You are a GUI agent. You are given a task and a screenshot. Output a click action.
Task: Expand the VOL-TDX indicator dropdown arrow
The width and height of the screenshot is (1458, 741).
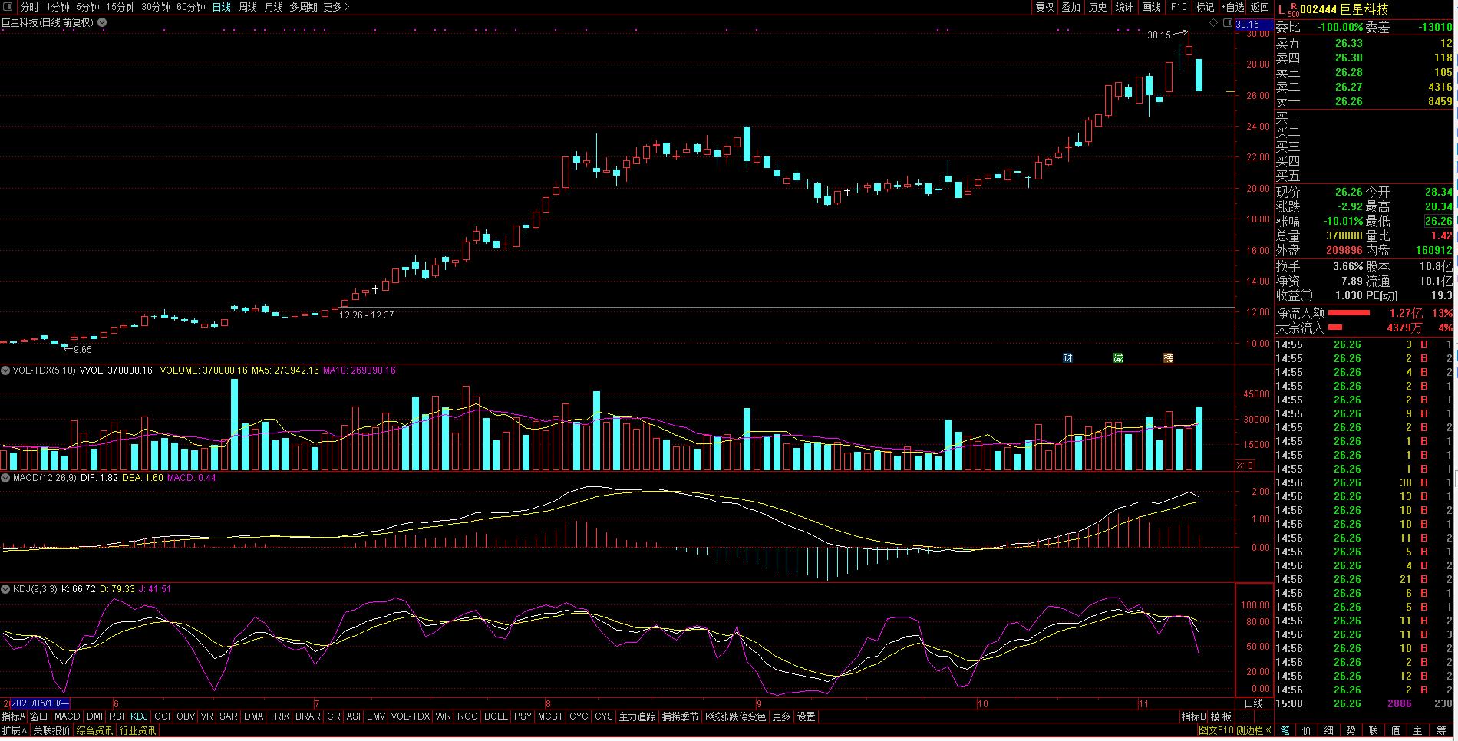coord(5,370)
